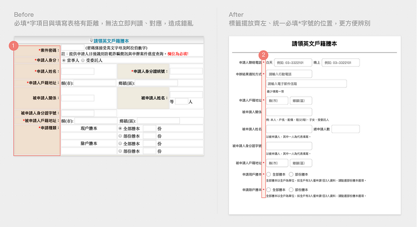
Task: Click the 被申請人身分證字號 input in Before form
Action: click(x=78, y=113)
